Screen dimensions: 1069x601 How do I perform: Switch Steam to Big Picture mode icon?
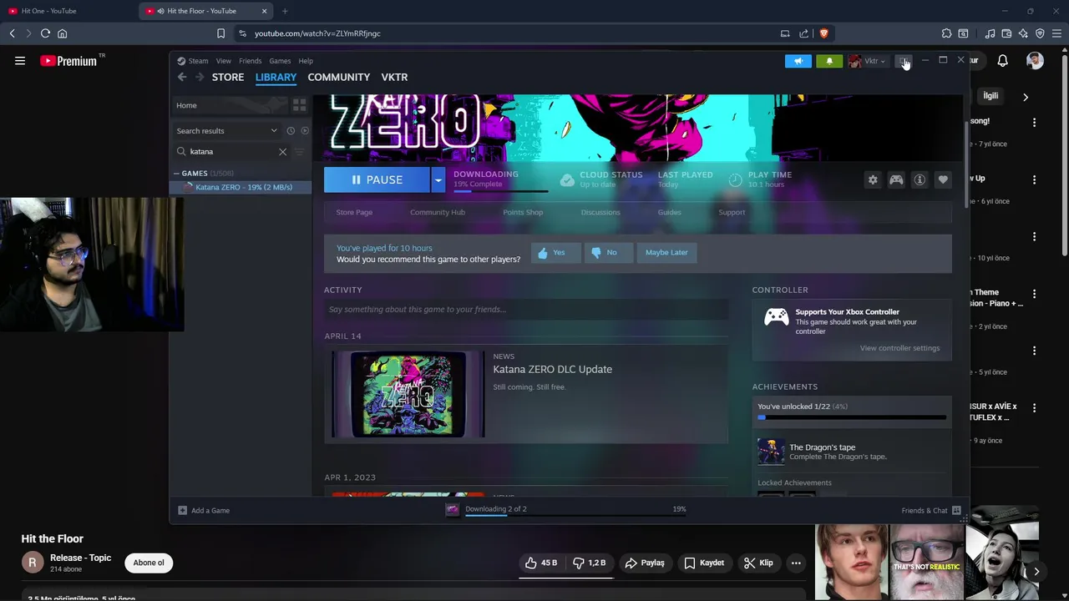tap(903, 61)
